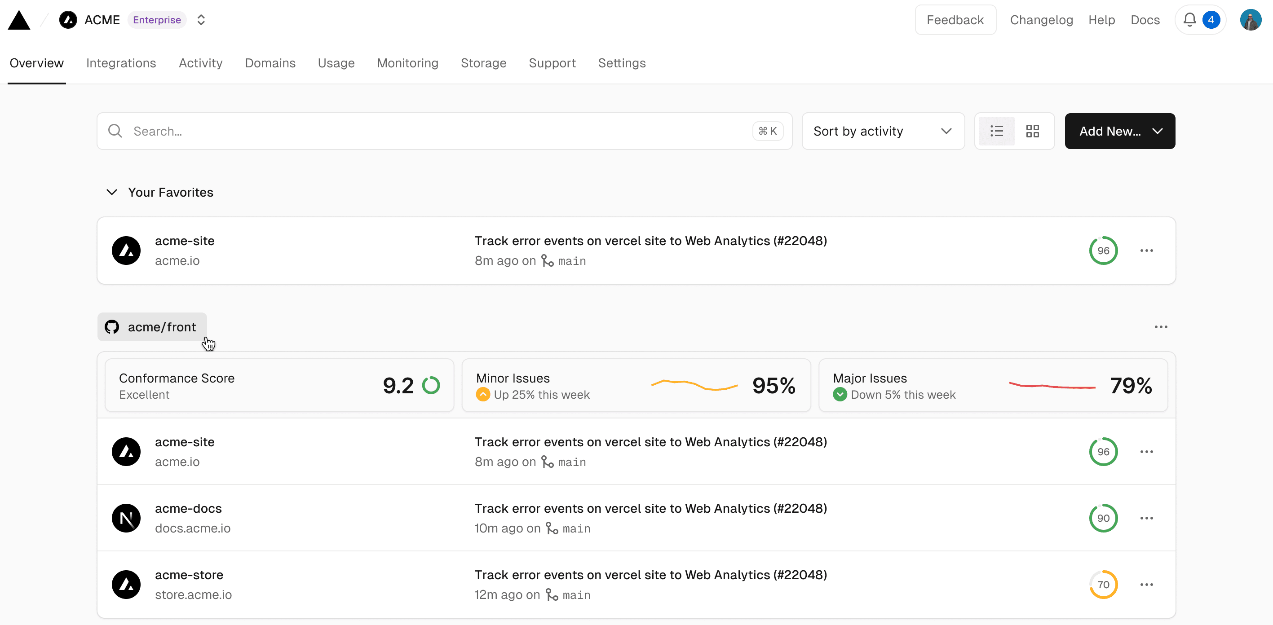
Task: Toggle the acme/front group expander
Action: (150, 327)
